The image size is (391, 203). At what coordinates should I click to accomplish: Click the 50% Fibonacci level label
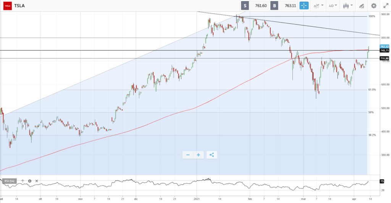pos(371,112)
